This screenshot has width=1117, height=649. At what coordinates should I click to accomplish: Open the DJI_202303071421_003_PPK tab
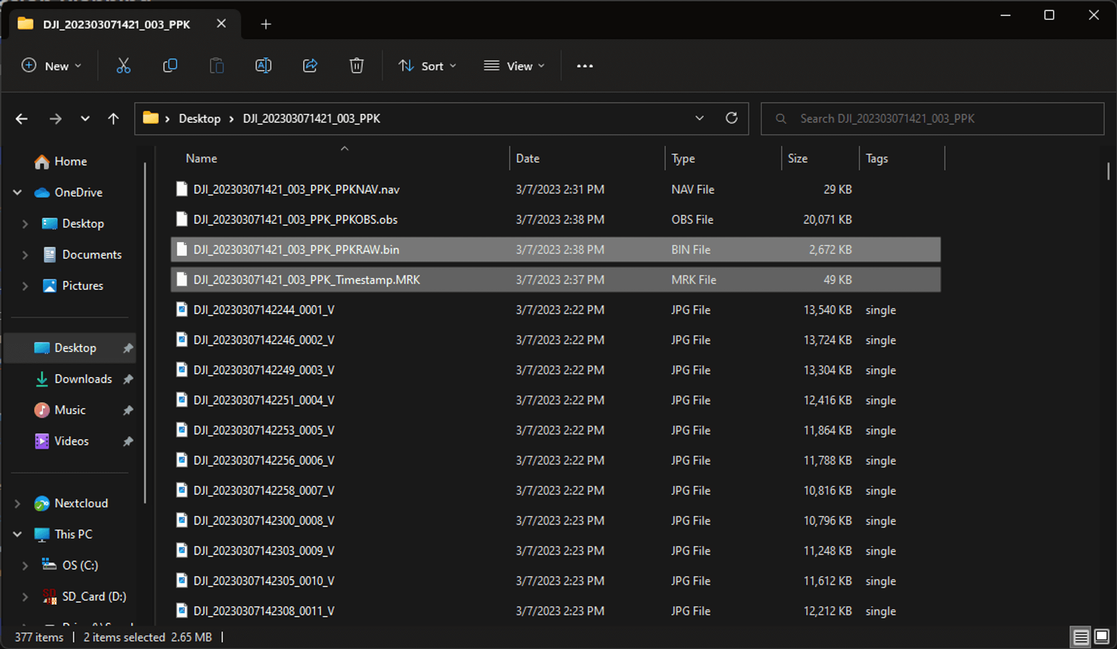[x=117, y=24]
